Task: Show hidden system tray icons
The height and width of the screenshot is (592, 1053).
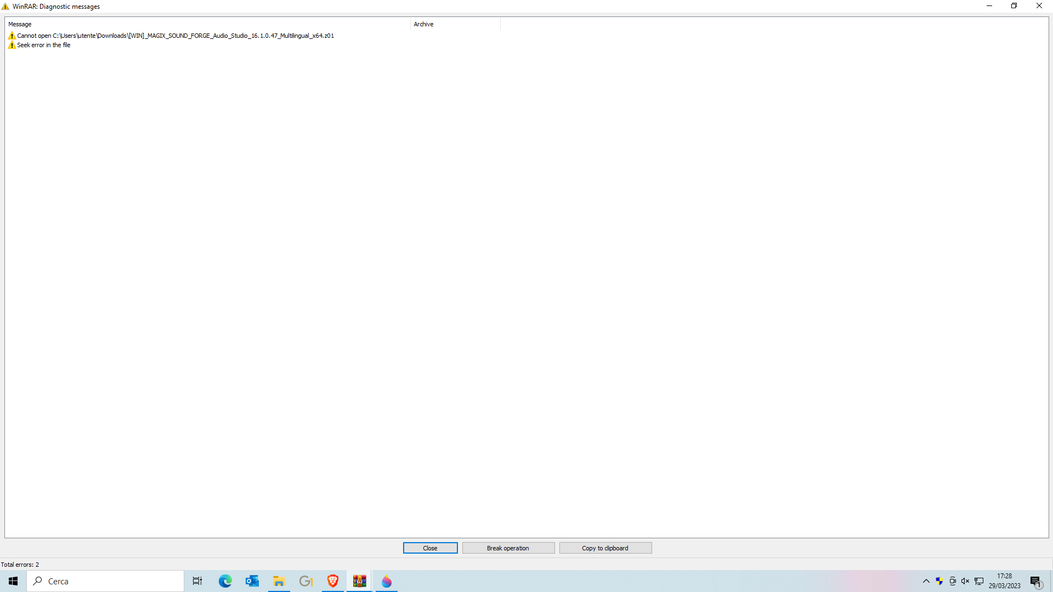Action: (926, 581)
